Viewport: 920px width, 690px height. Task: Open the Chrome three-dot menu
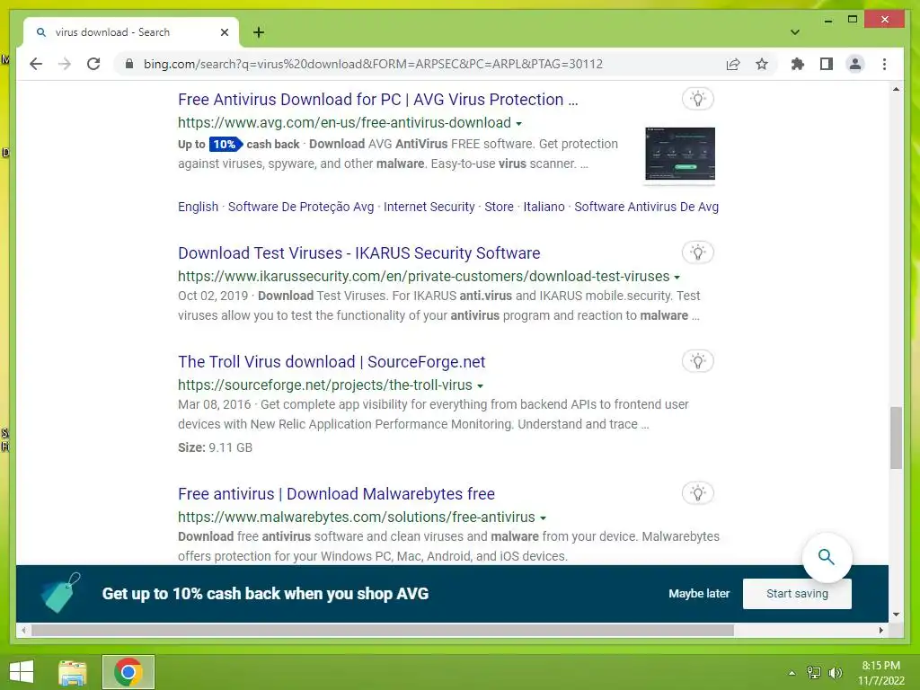point(884,64)
